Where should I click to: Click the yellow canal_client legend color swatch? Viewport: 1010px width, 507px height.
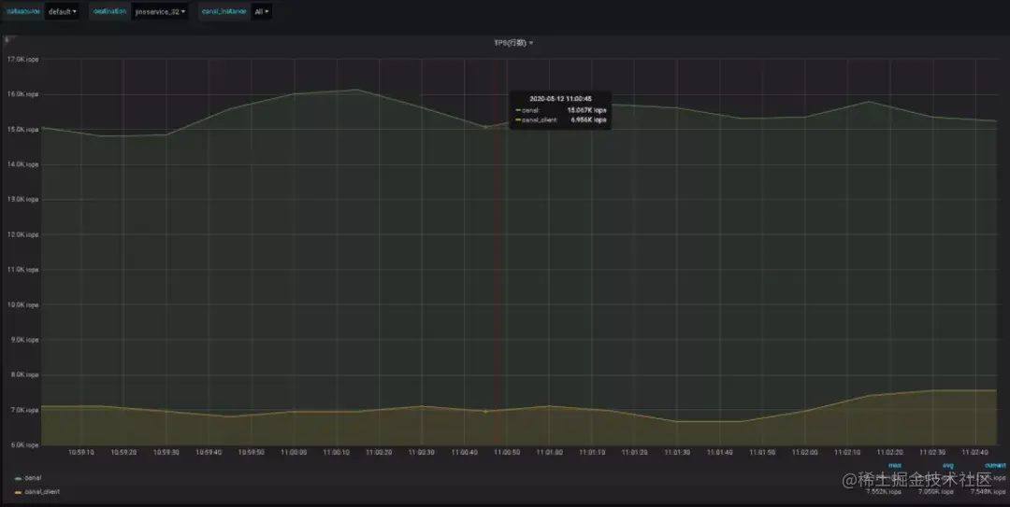click(x=18, y=492)
